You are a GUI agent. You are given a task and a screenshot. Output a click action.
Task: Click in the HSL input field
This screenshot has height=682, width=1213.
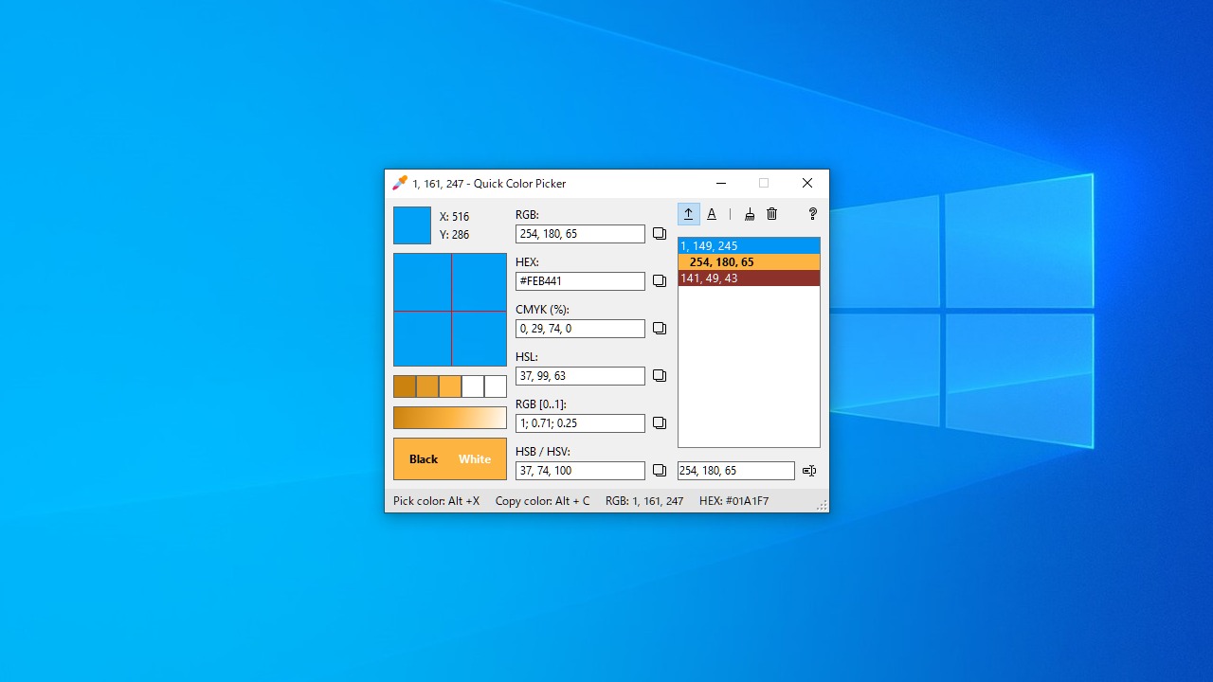click(580, 376)
